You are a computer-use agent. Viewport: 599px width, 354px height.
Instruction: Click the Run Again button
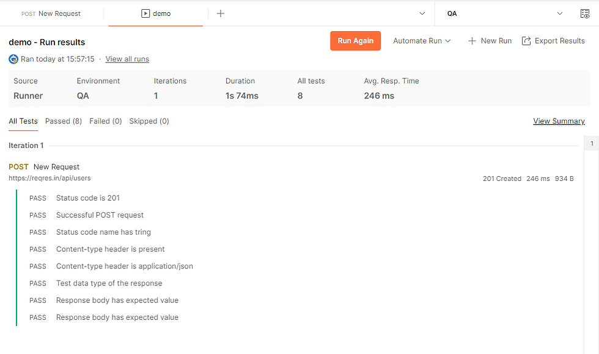tap(355, 41)
